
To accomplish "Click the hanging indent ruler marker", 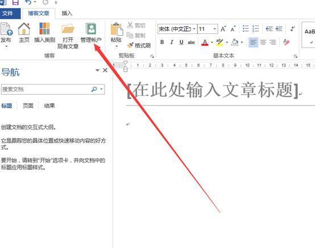I will click(125, 68).
